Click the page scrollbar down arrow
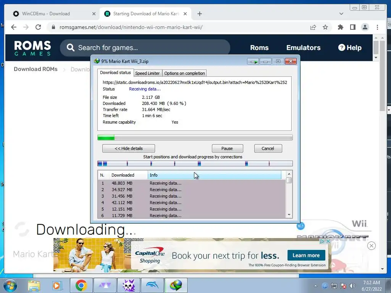Viewport: 391px width, 293px height. (382, 269)
